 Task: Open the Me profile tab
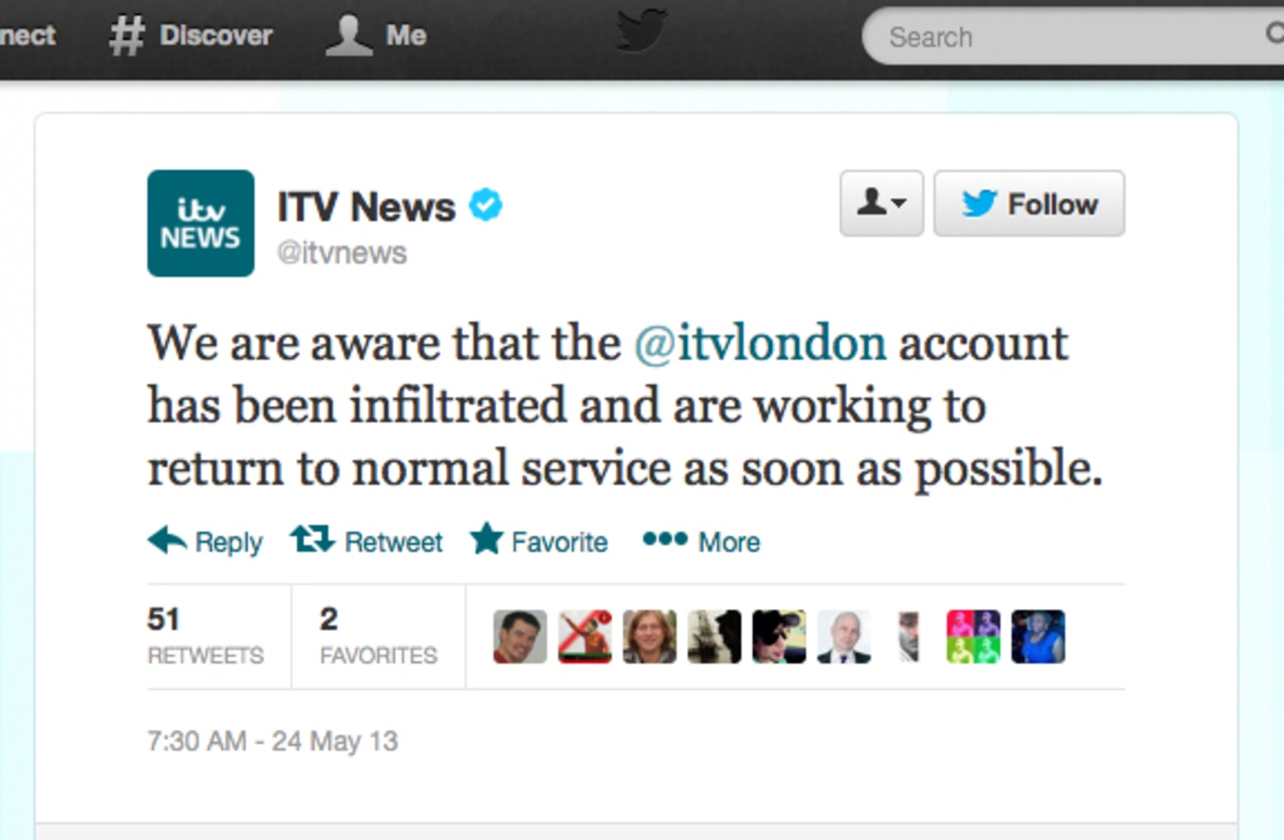375,36
